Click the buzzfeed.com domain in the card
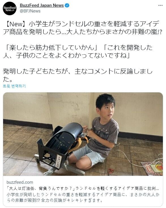Screen dimensions: 166x208 coord(20,182)
